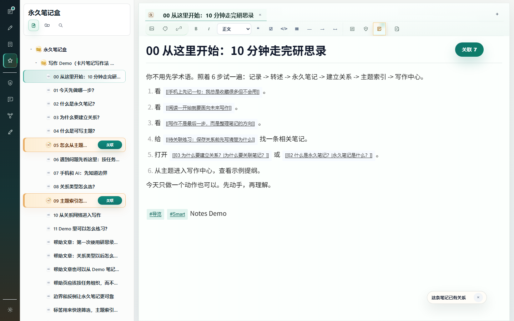Click the #导览 tag
Viewport: 514px width, 321px height.
point(155,214)
